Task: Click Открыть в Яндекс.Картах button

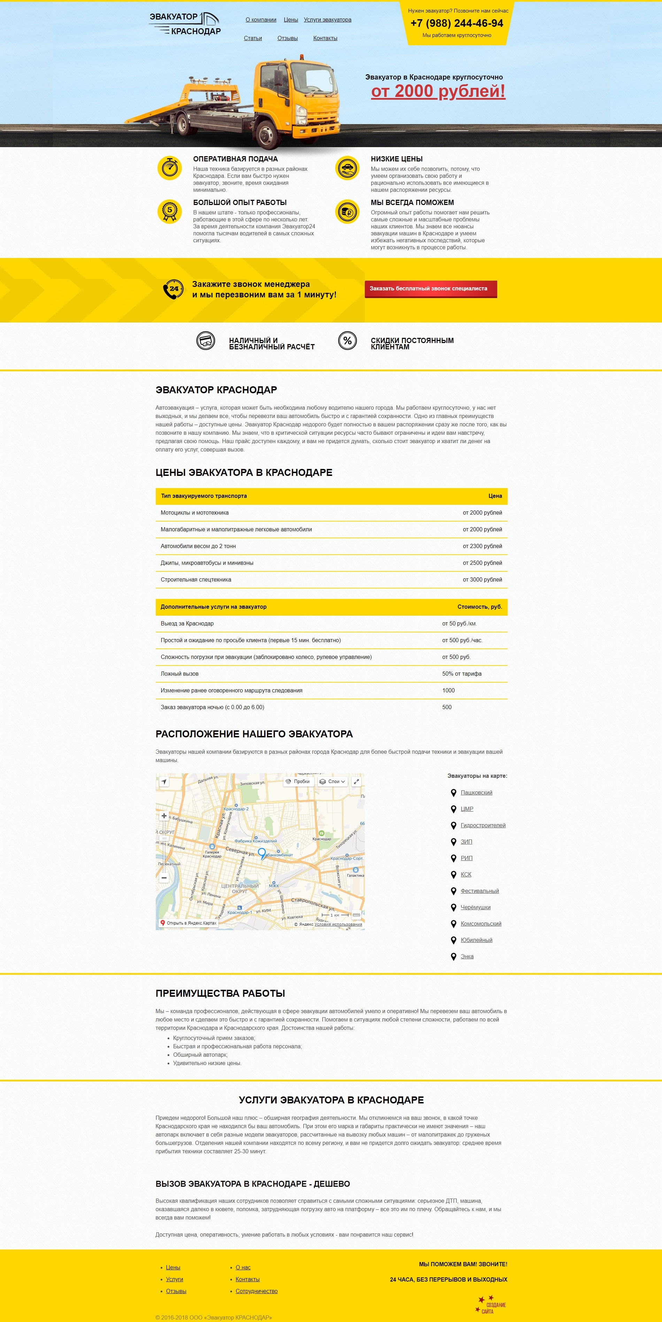Action: (x=188, y=923)
